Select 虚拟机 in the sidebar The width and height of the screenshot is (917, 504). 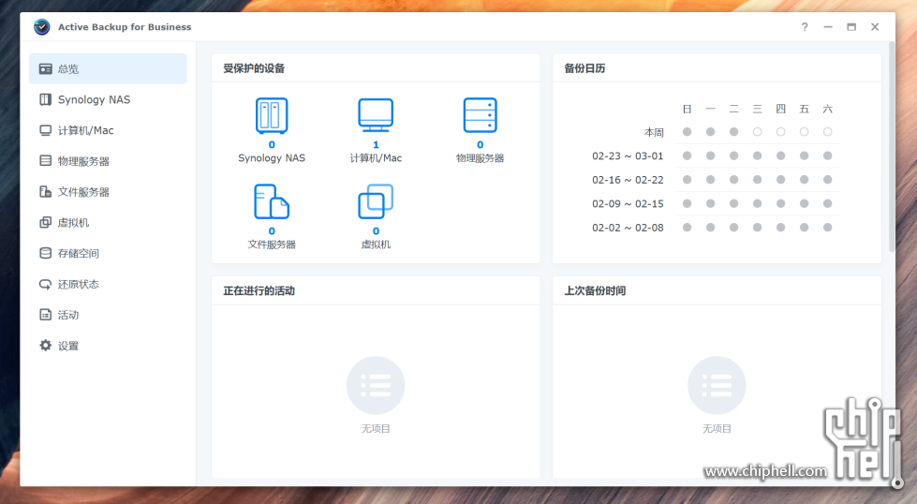[x=108, y=223]
